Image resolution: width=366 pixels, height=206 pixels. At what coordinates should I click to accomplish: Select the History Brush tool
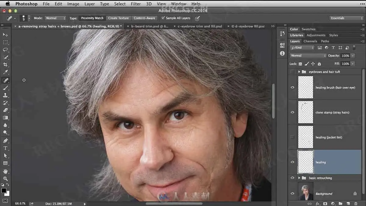point(5,103)
